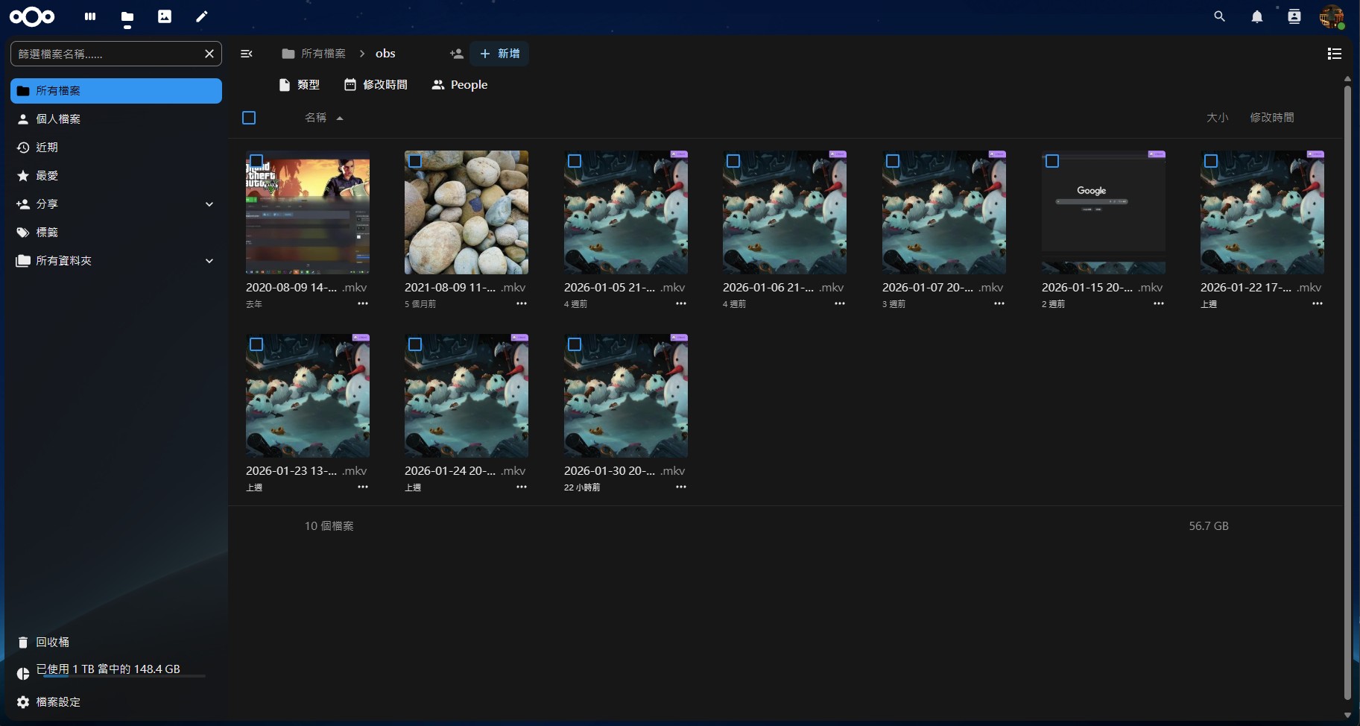Open the 新增 new file menu
The width and height of the screenshot is (1360, 726).
[499, 54]
